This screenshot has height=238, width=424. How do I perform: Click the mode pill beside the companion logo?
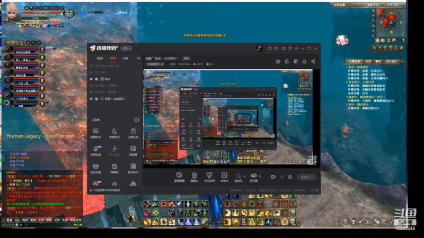pyautogui.click(x=126, y=48)
